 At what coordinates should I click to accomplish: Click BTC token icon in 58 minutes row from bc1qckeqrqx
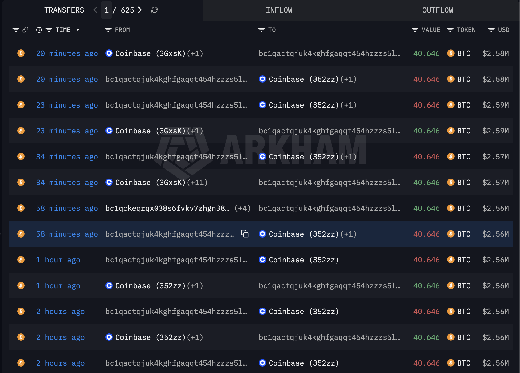[x=451, y=208]
